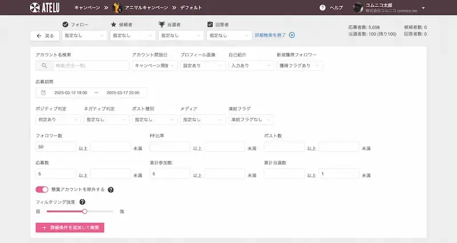Screen dimensions: 457x243
Task: Click the ATELU logo icon
Action: pyautogui.click(x=34, y=7)
